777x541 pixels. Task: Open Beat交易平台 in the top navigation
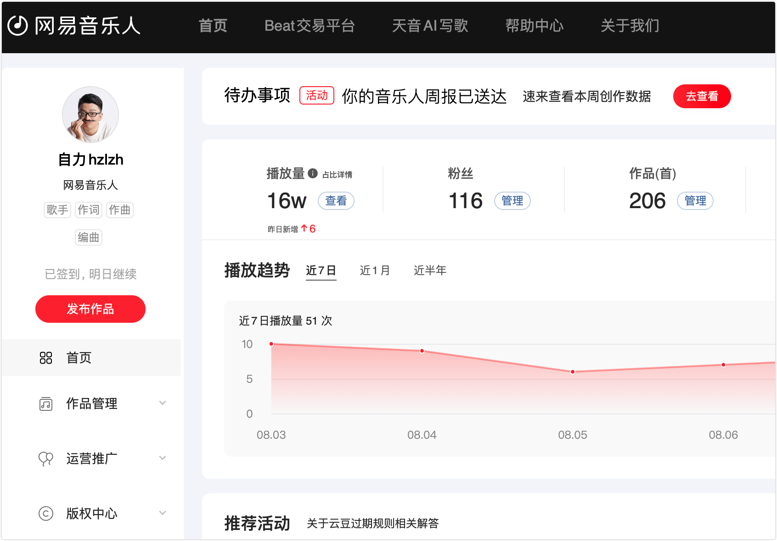310,26
